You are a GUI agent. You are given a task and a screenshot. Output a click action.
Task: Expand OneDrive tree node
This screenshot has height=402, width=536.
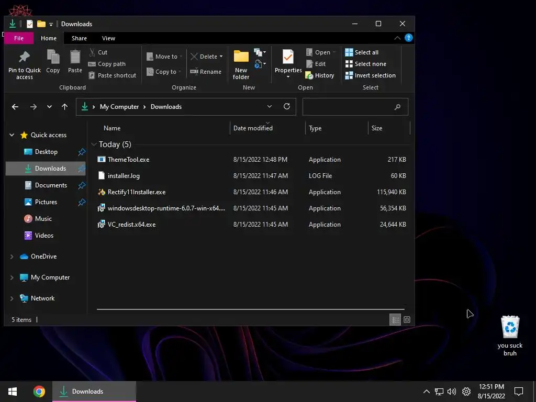12,256
